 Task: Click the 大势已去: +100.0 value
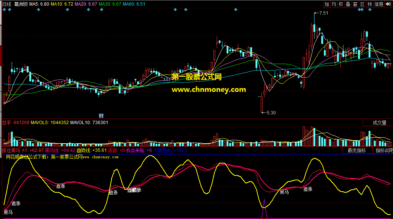[x=171, y=150]
